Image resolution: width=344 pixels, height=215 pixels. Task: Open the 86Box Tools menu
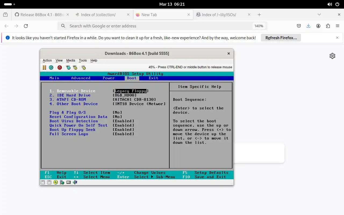pyautogui.click(x=83, y=60)
